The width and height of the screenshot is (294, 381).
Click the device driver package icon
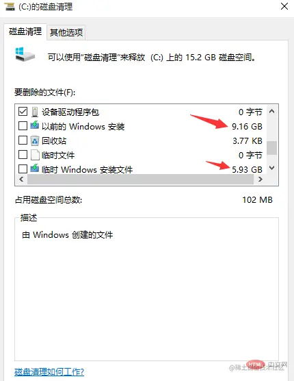35,112
